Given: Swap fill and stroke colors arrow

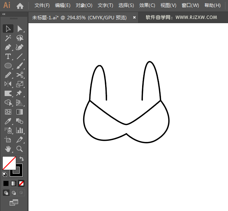Looking at the screenshot, I should [x=22, y=159].
